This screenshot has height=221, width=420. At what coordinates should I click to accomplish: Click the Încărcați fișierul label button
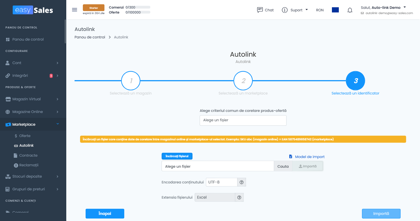click(177, 156)
